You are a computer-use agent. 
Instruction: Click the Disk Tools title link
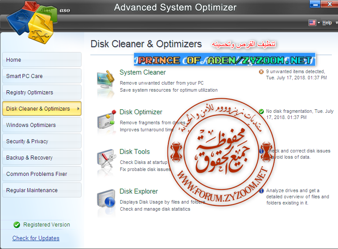point(134,152)
